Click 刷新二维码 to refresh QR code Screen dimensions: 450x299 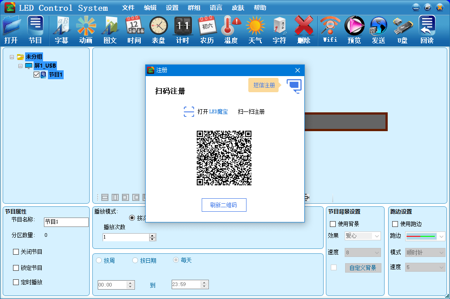coord(224,205)
